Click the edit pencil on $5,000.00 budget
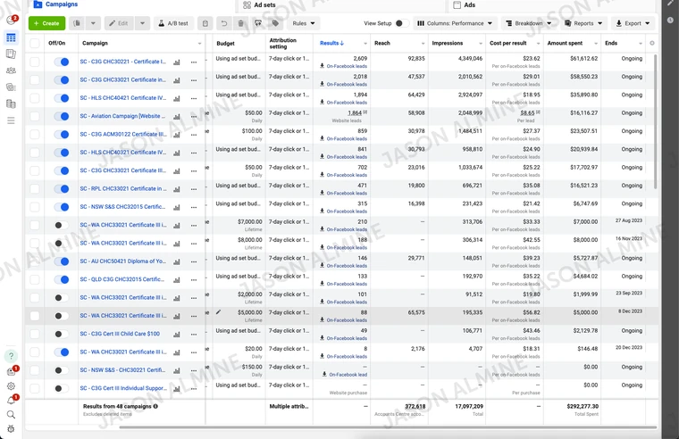Screen dimensions: 679x439 [218, 311]
